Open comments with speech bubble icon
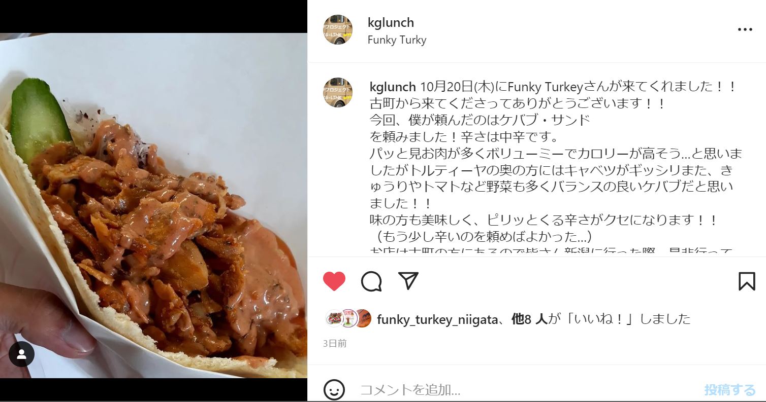 371,281
